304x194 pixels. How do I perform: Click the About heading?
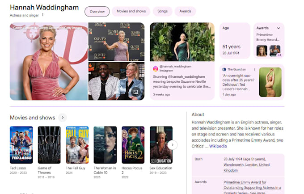tap(198, 114)
